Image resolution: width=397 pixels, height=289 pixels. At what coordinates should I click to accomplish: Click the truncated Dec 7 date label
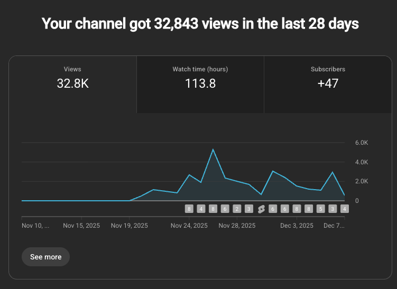pos(334,226)
